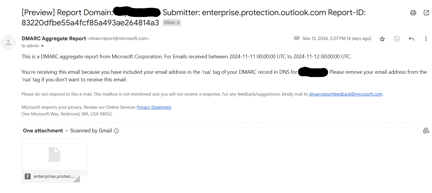Screen dimensions: 432x193
Task: Click the Scanned by Gmail info icon
Action: point(116,131)
